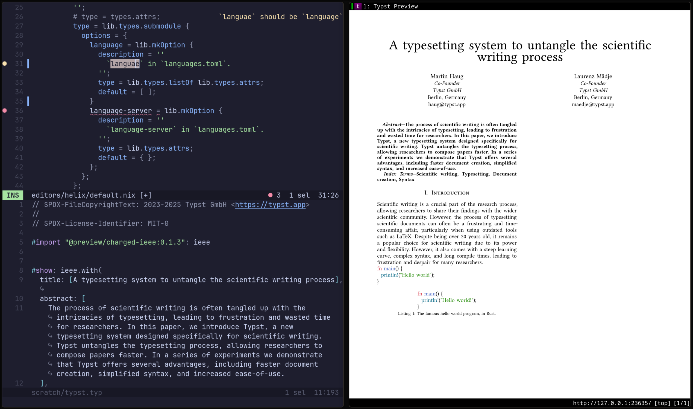Click 'println!("Hello world!");' in the listing
Image resolution: width=693 pixels, height=409 pixels.
click(x=449, y=301)
